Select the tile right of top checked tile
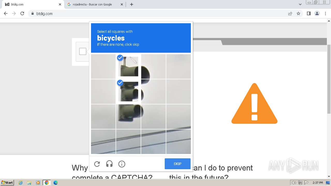 pyautogui.click(x=153, y=66)
